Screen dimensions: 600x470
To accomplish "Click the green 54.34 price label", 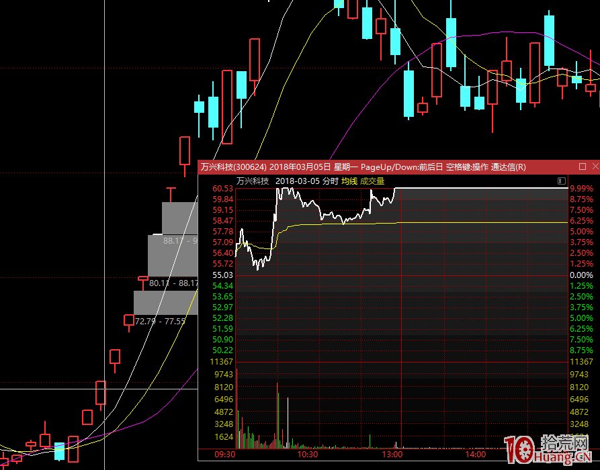I will point(223,285).
